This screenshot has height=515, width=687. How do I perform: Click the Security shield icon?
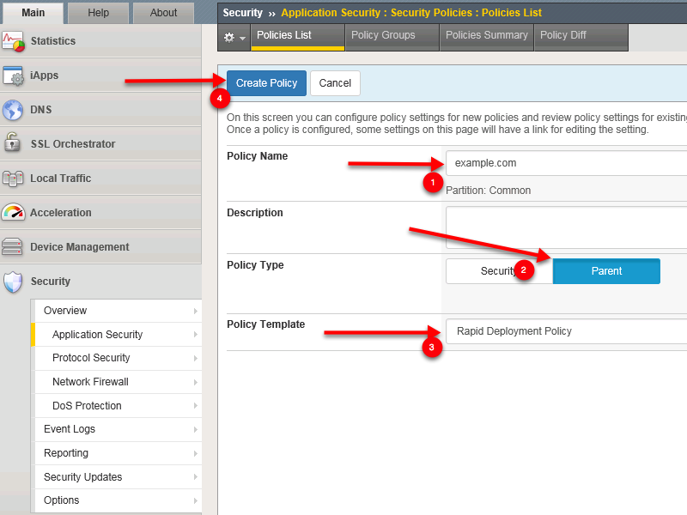point(13,282)
